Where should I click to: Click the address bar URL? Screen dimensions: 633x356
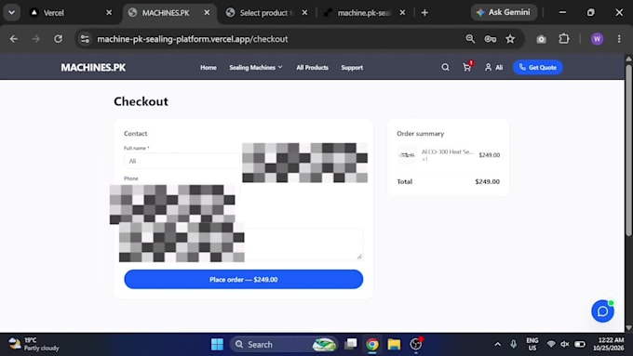[x=193, y=39]
